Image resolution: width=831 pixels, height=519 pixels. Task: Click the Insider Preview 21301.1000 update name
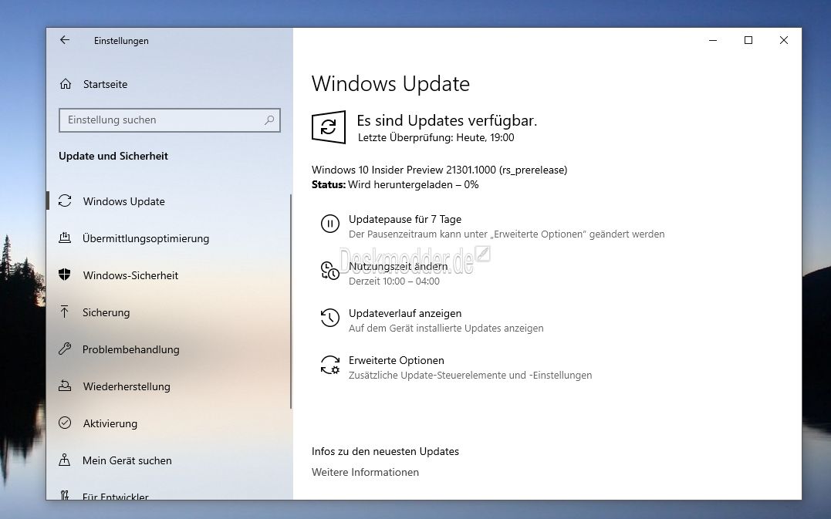click(439, 170)
